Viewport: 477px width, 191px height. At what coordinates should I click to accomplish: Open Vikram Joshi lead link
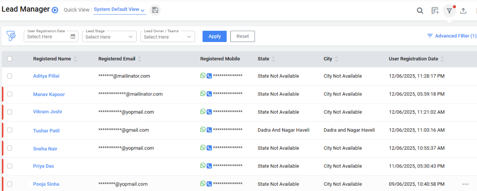[x=47, y=112]
